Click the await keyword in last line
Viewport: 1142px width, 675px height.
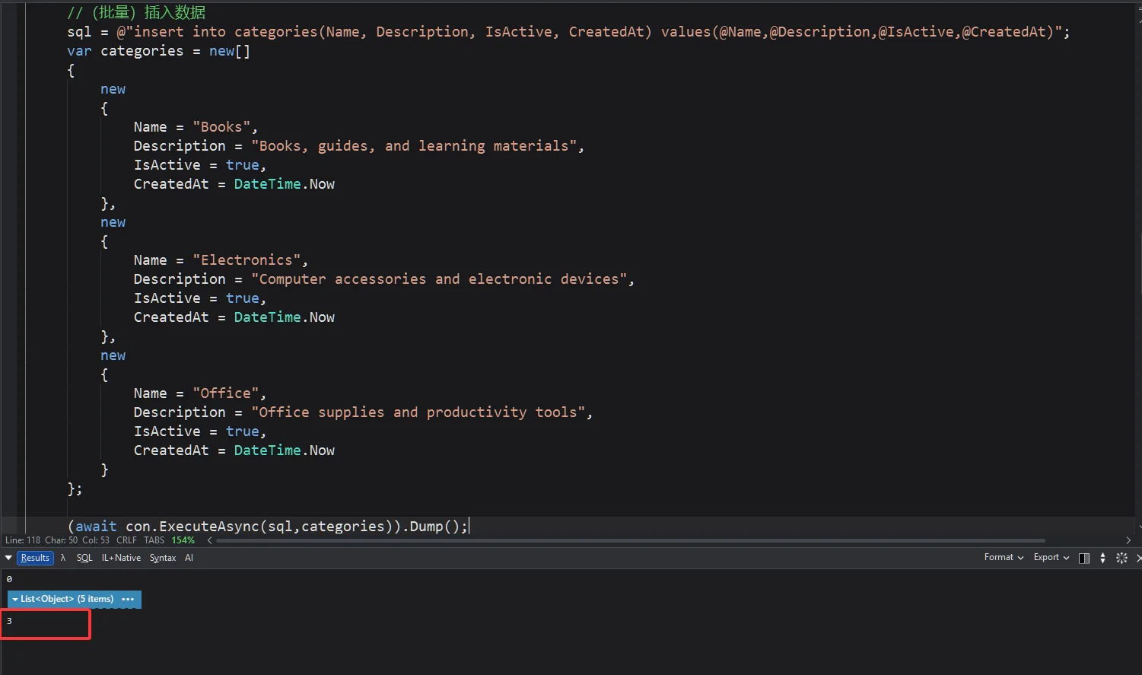96,527
